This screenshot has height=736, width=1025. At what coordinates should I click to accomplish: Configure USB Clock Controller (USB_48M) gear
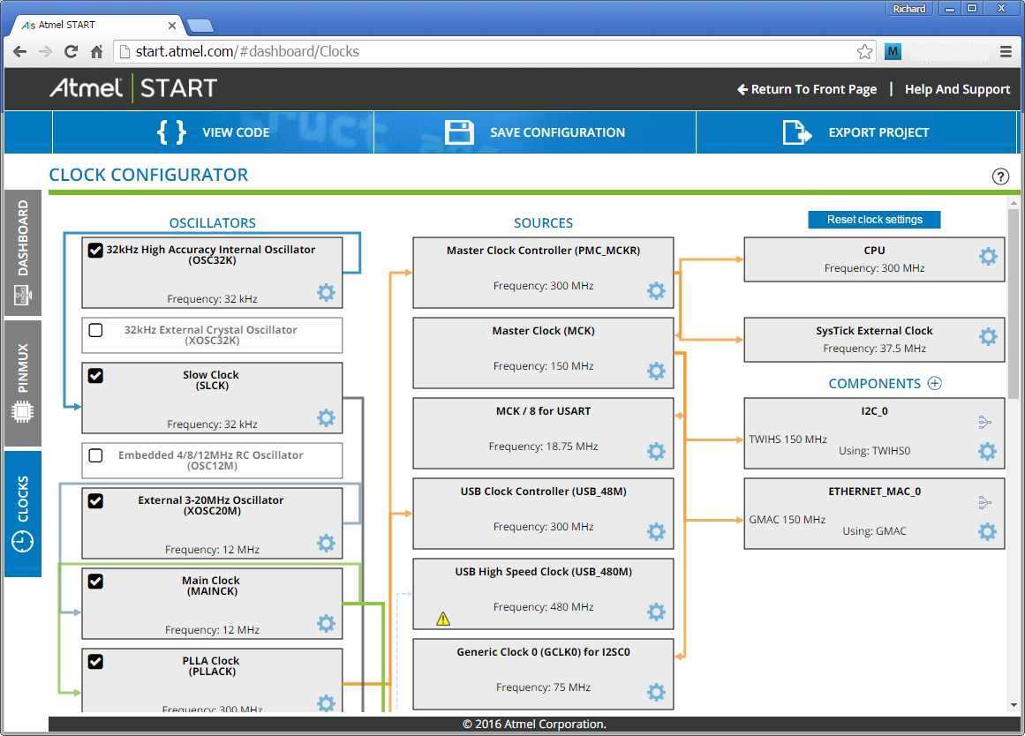656,532
